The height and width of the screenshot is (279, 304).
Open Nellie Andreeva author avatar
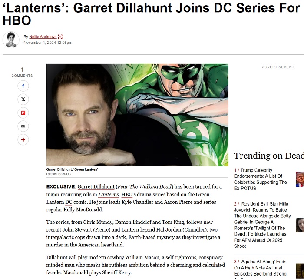click(x=11, y=40)
